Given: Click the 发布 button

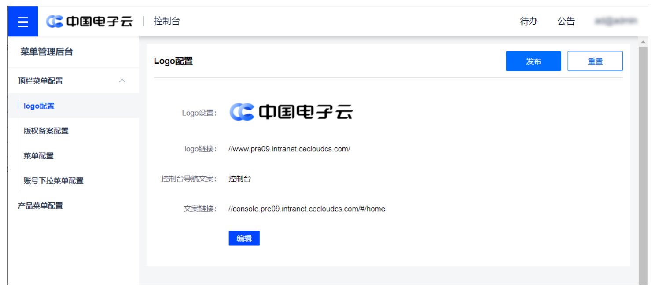Looking at the screenshot, I should (534, 61).
